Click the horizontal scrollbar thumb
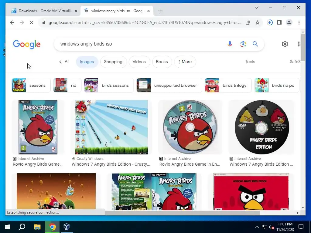 [182, 213]
